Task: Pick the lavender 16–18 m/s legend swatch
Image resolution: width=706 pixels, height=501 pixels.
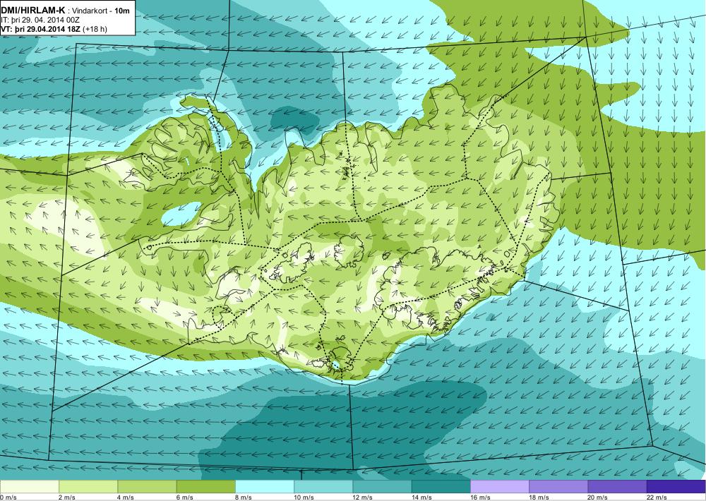Action: pyautogui.click(x=500, y=487)
